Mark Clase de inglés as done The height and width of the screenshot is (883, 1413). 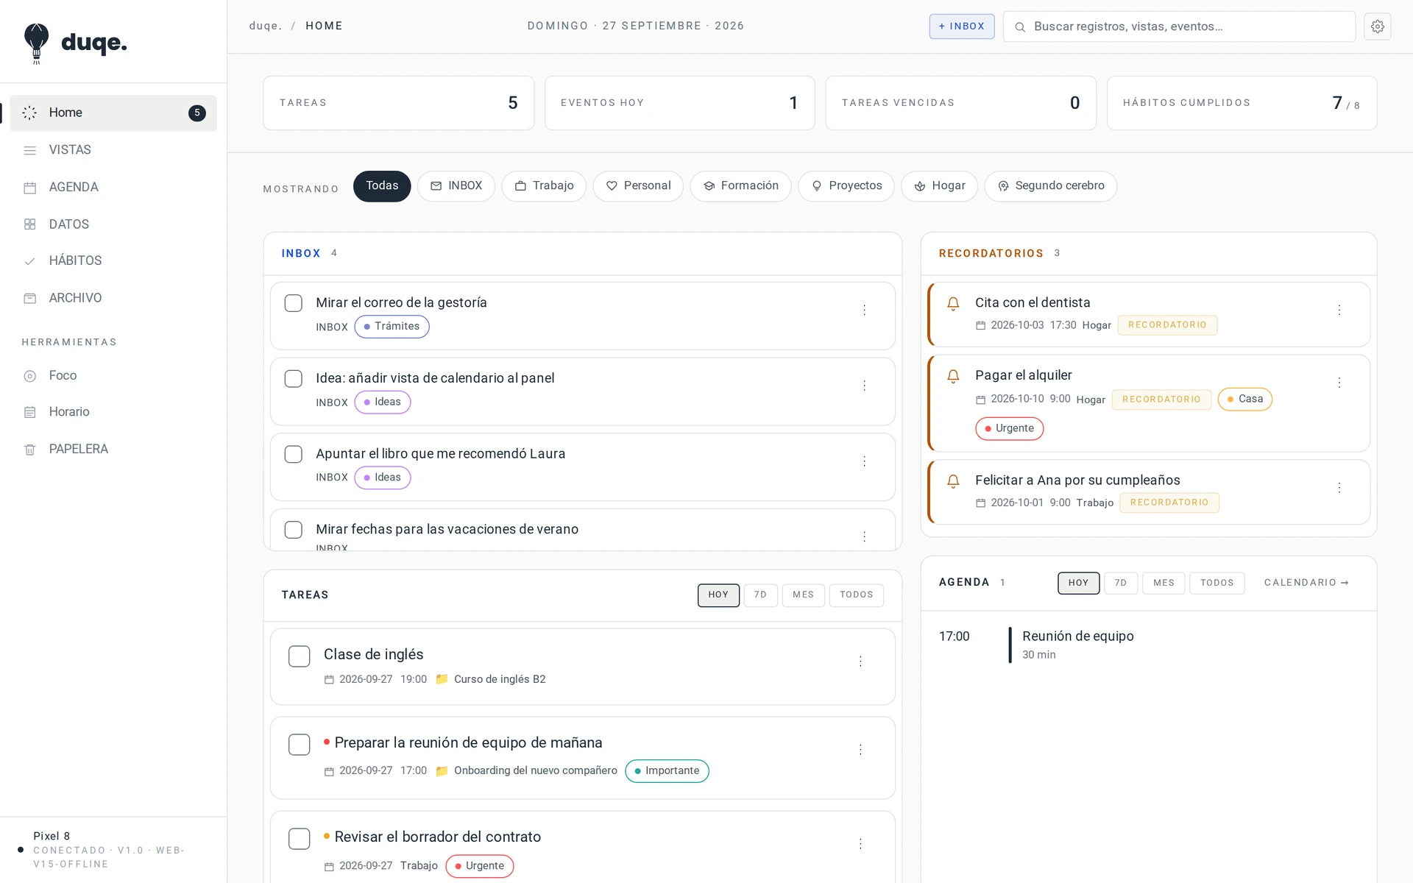pos(299,656)
